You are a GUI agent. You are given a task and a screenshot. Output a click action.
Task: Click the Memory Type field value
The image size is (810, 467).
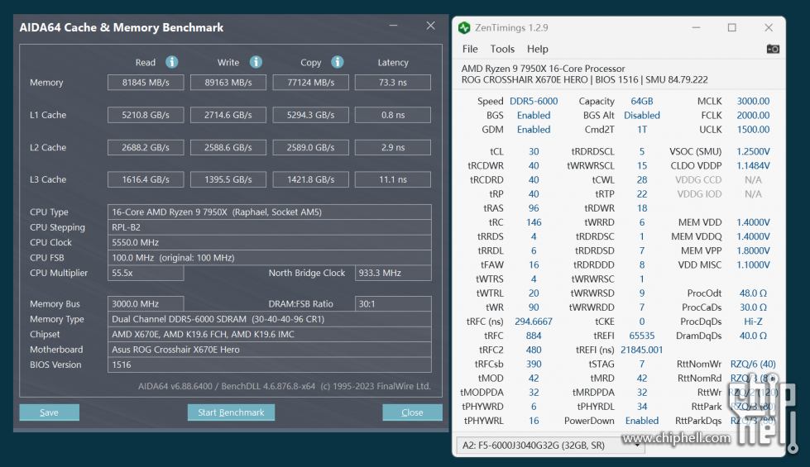[x=269, y=319]
